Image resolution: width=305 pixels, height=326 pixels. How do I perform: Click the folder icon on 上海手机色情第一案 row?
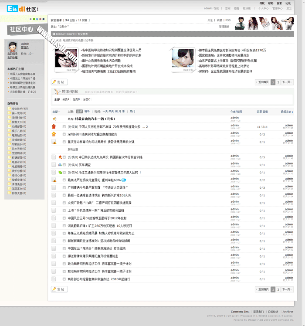tap(54, 210)
